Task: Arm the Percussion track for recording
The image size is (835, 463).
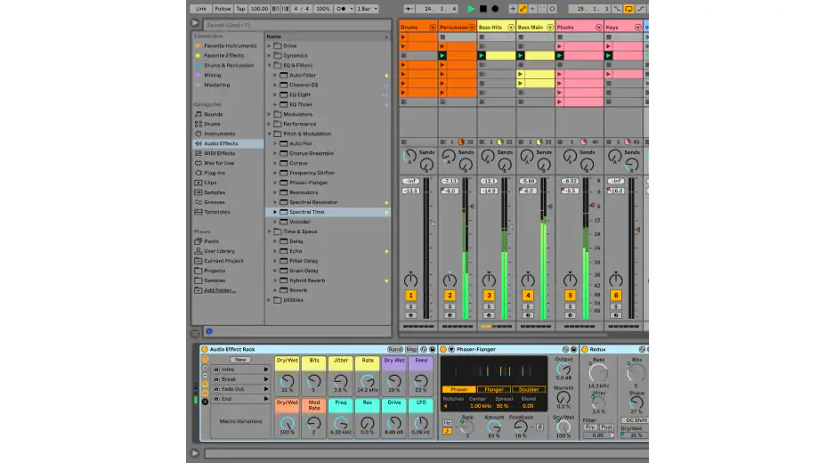Action: click(x=450, y=314)
